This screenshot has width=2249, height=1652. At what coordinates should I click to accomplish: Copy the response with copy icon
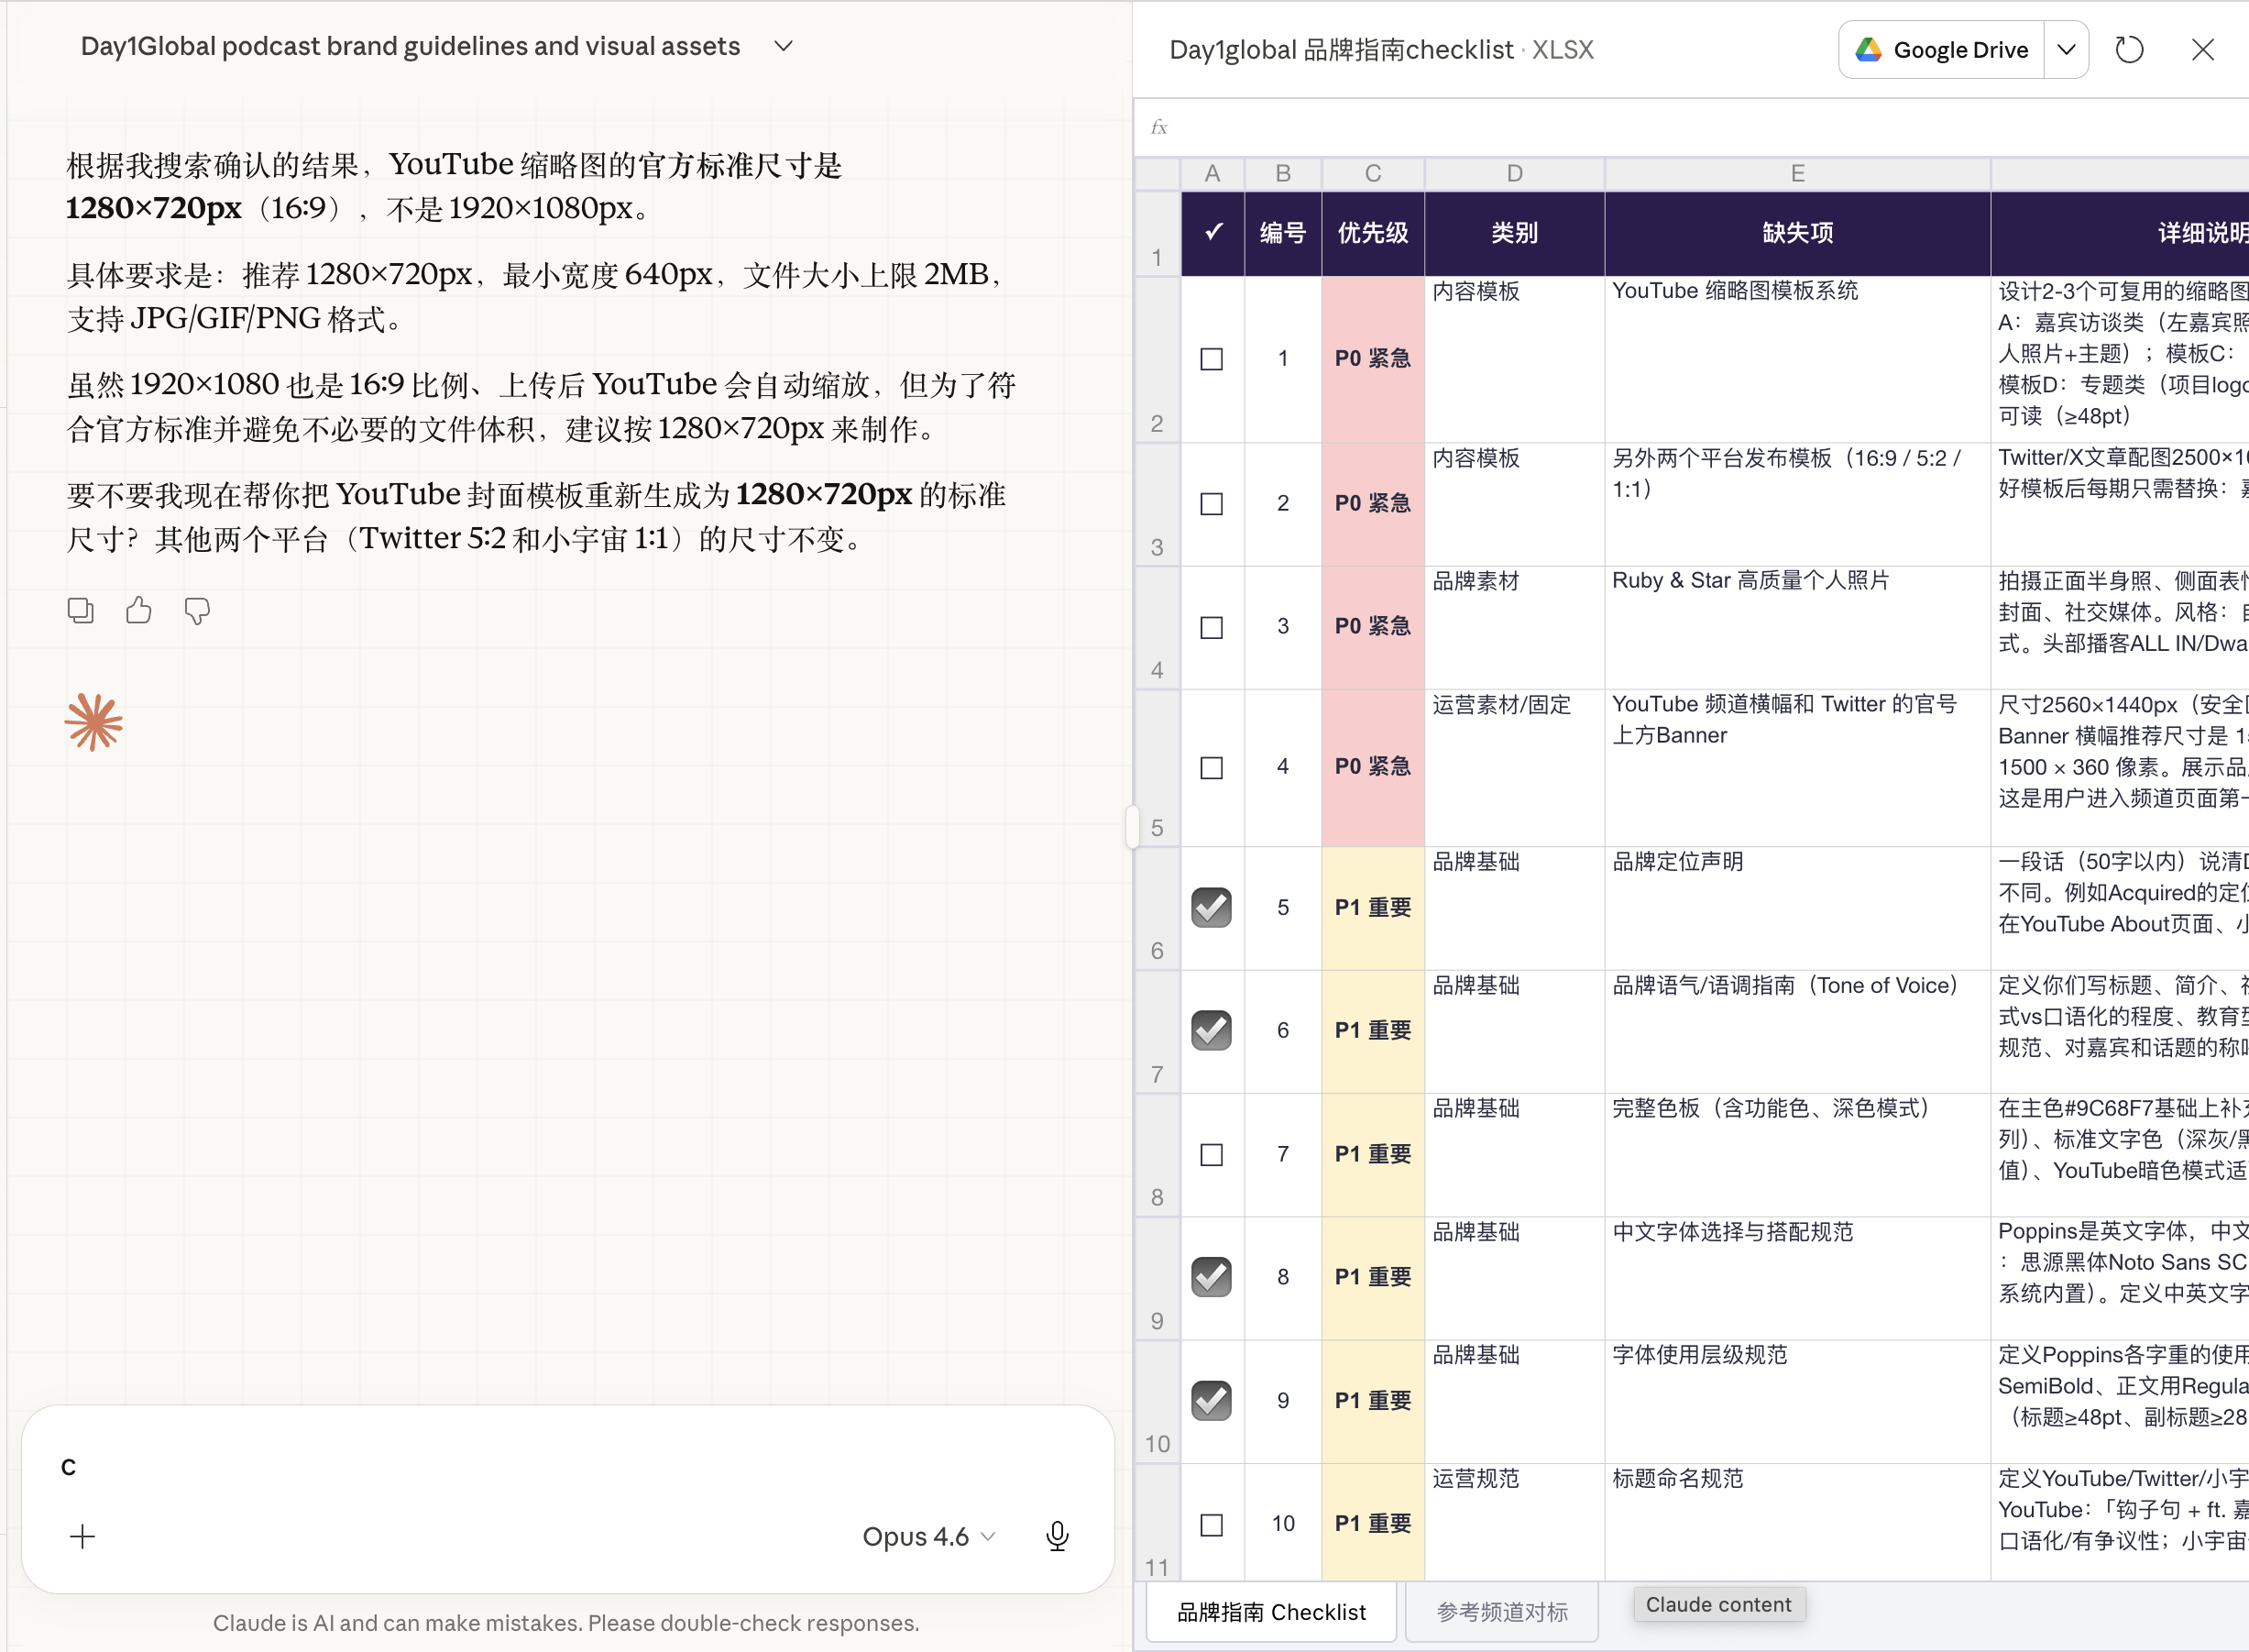click(80, 610)
